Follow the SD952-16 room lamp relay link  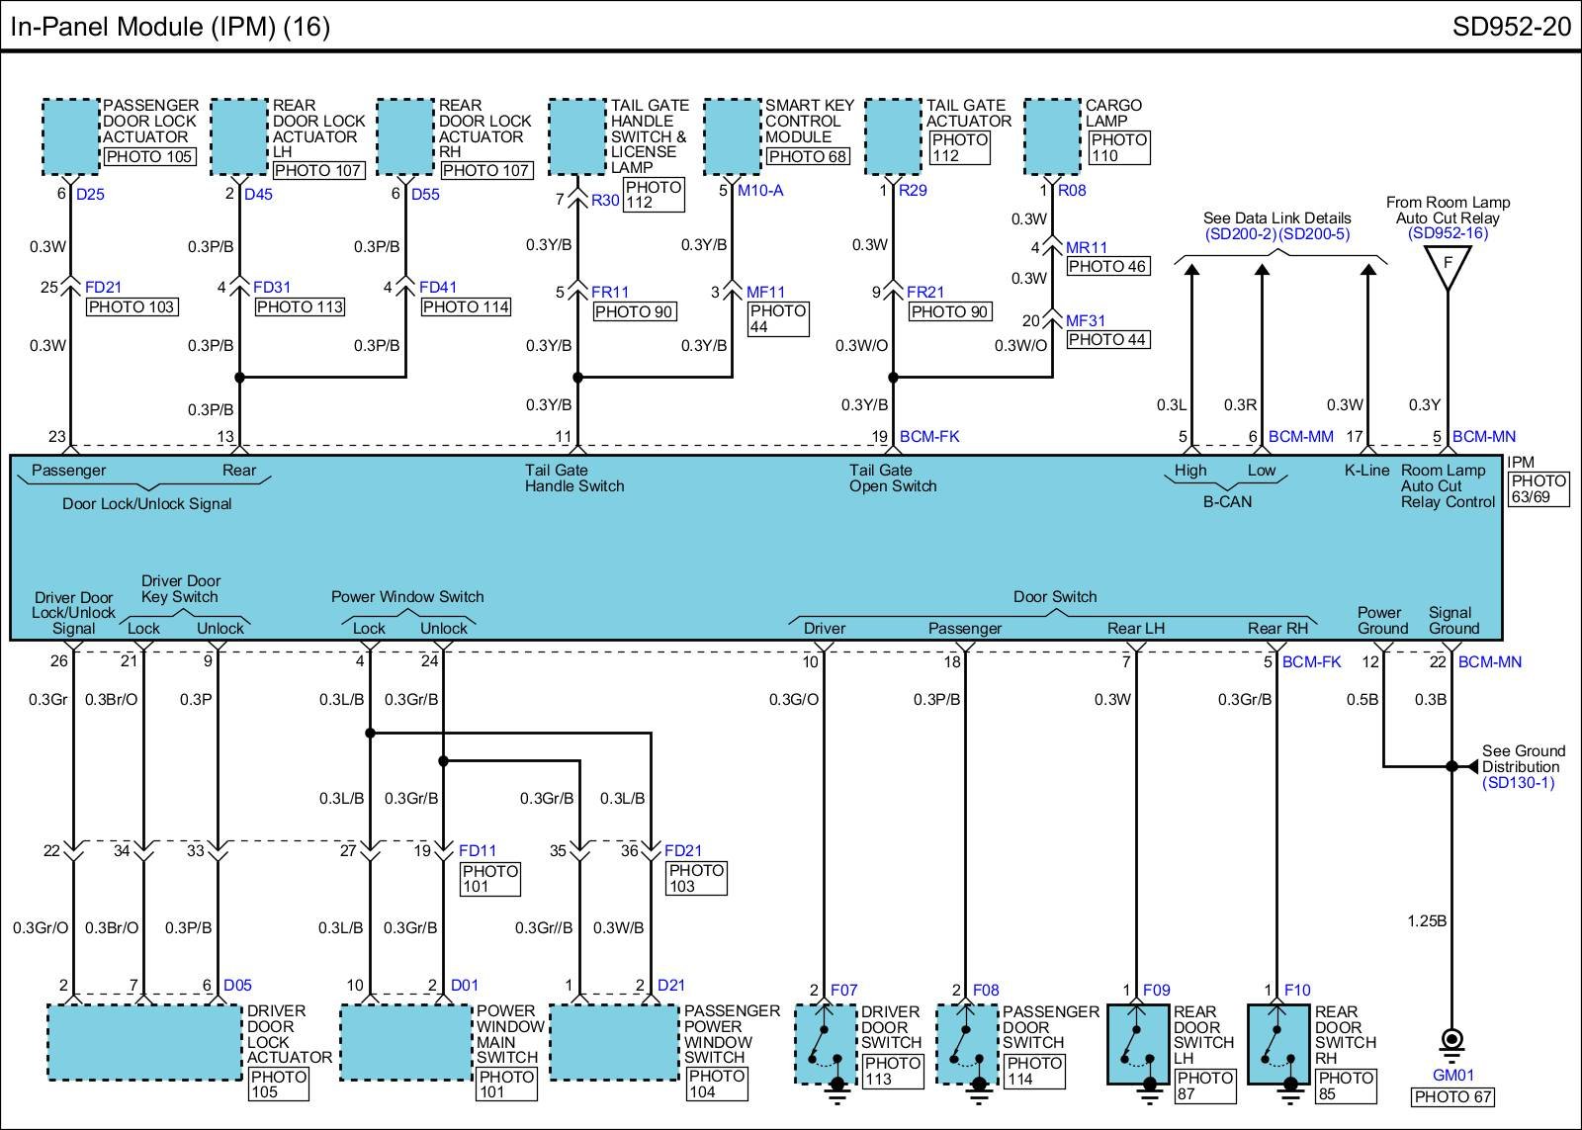click(x=1448, y=233)
